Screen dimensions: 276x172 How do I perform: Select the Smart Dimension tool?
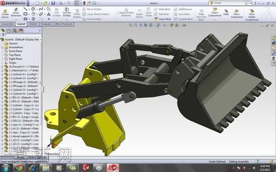click(x=16, y=12)
